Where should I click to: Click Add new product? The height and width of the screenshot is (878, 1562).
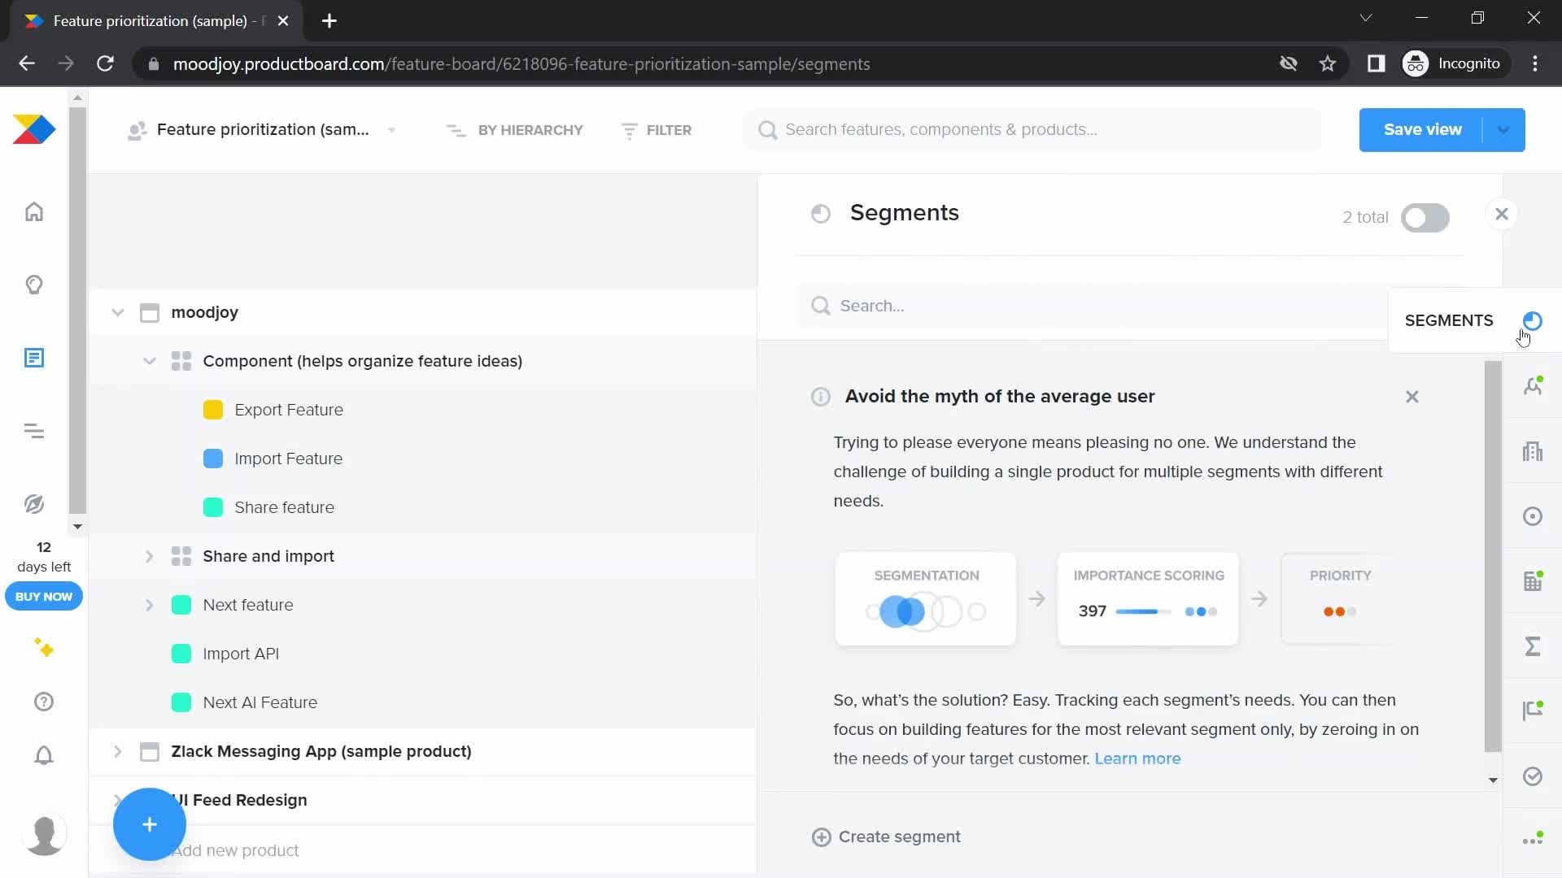pos(236,850)
